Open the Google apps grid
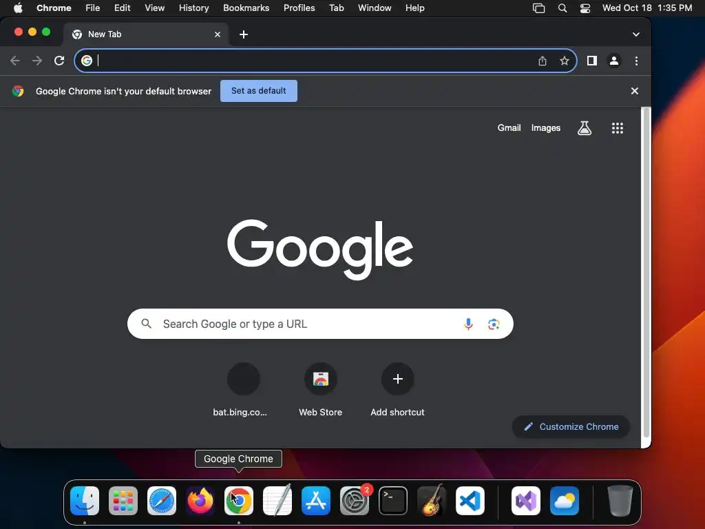This screenshot has height=529, width=705. point(618,128)
